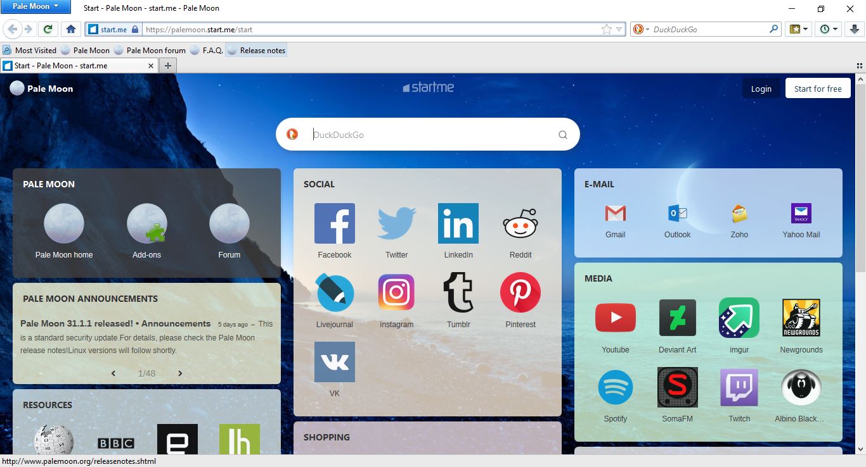Screen dimensions: 866x467
Task: Open the SomaFM icon
Action: (x=678, y=387)
